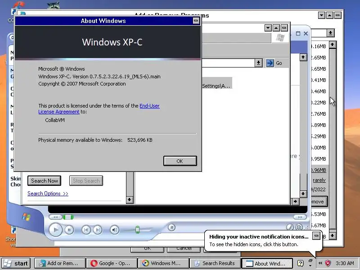This screenshot has width=360, height=270.
Task: Maximize the Windows Media Player window
Action: [298, 34]
